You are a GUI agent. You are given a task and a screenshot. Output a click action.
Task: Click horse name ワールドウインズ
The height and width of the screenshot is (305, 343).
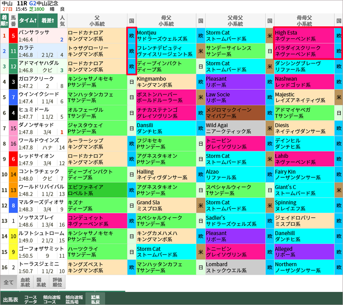click(39, 140)
